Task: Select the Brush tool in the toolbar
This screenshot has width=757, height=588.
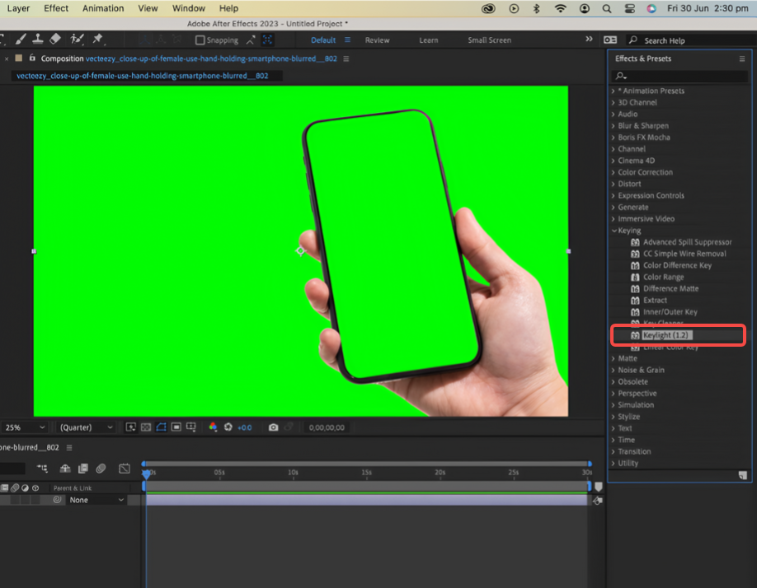Action: pyautogui.click(x=21, y=40)
